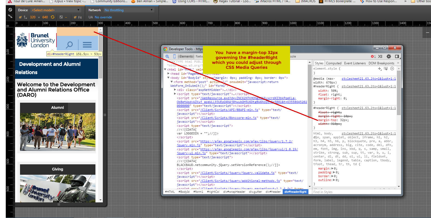Collapse the body BodyId node
The width and height of the screenshot is (431, 218).
tap(168, 78)
